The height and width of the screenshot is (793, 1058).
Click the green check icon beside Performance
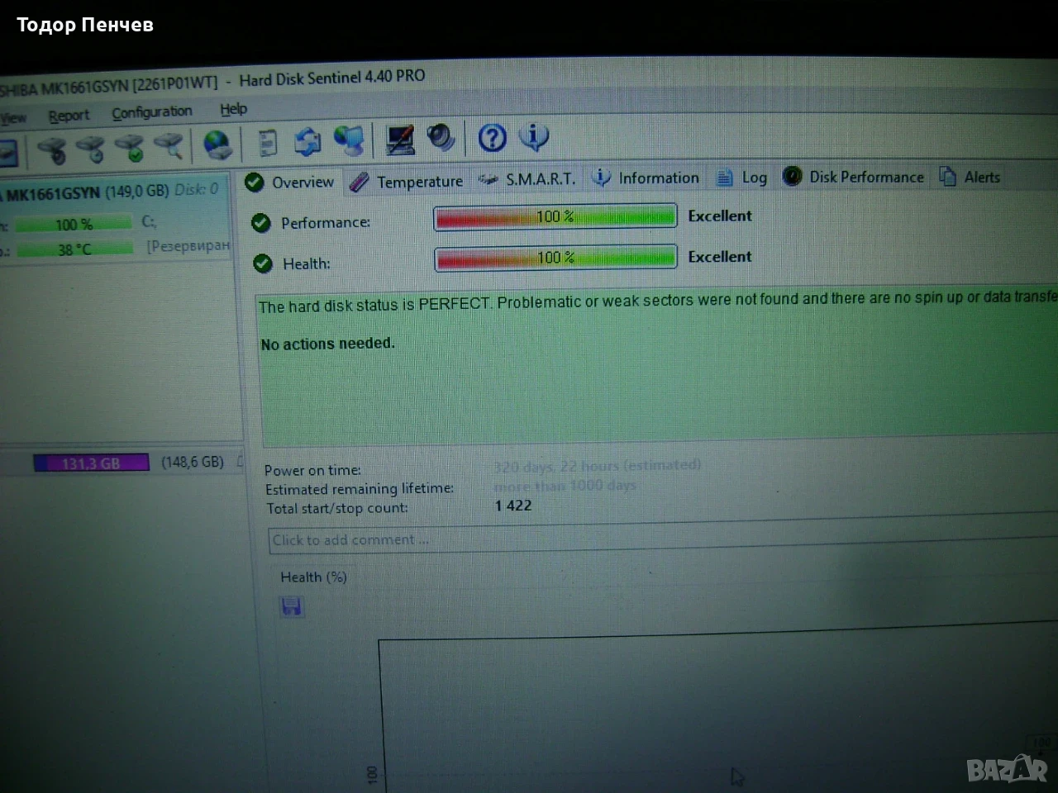261,222
